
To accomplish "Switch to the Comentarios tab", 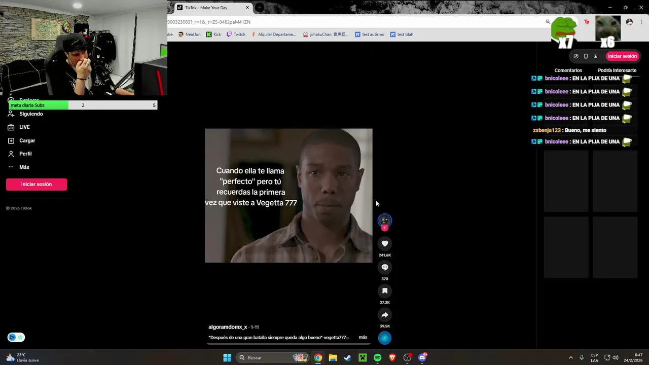I will point(568,70).
